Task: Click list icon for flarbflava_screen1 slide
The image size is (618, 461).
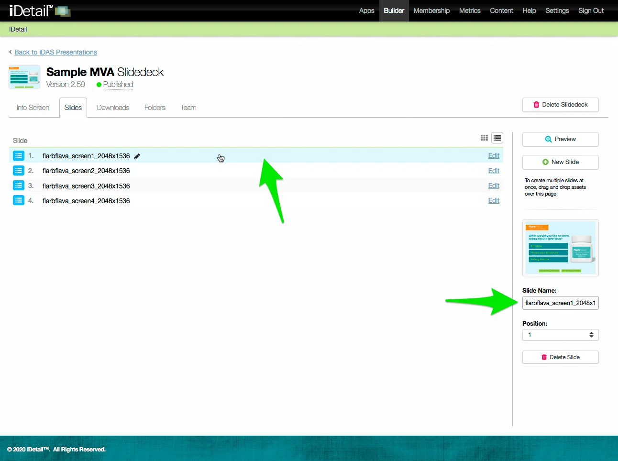Action: (x=19, y=155)
